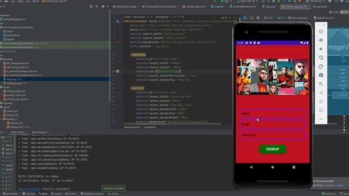Image resolution: width=349 pixels, height=196 pixels.
Task: Select logo.png in drawable folder
Action: 12,79
